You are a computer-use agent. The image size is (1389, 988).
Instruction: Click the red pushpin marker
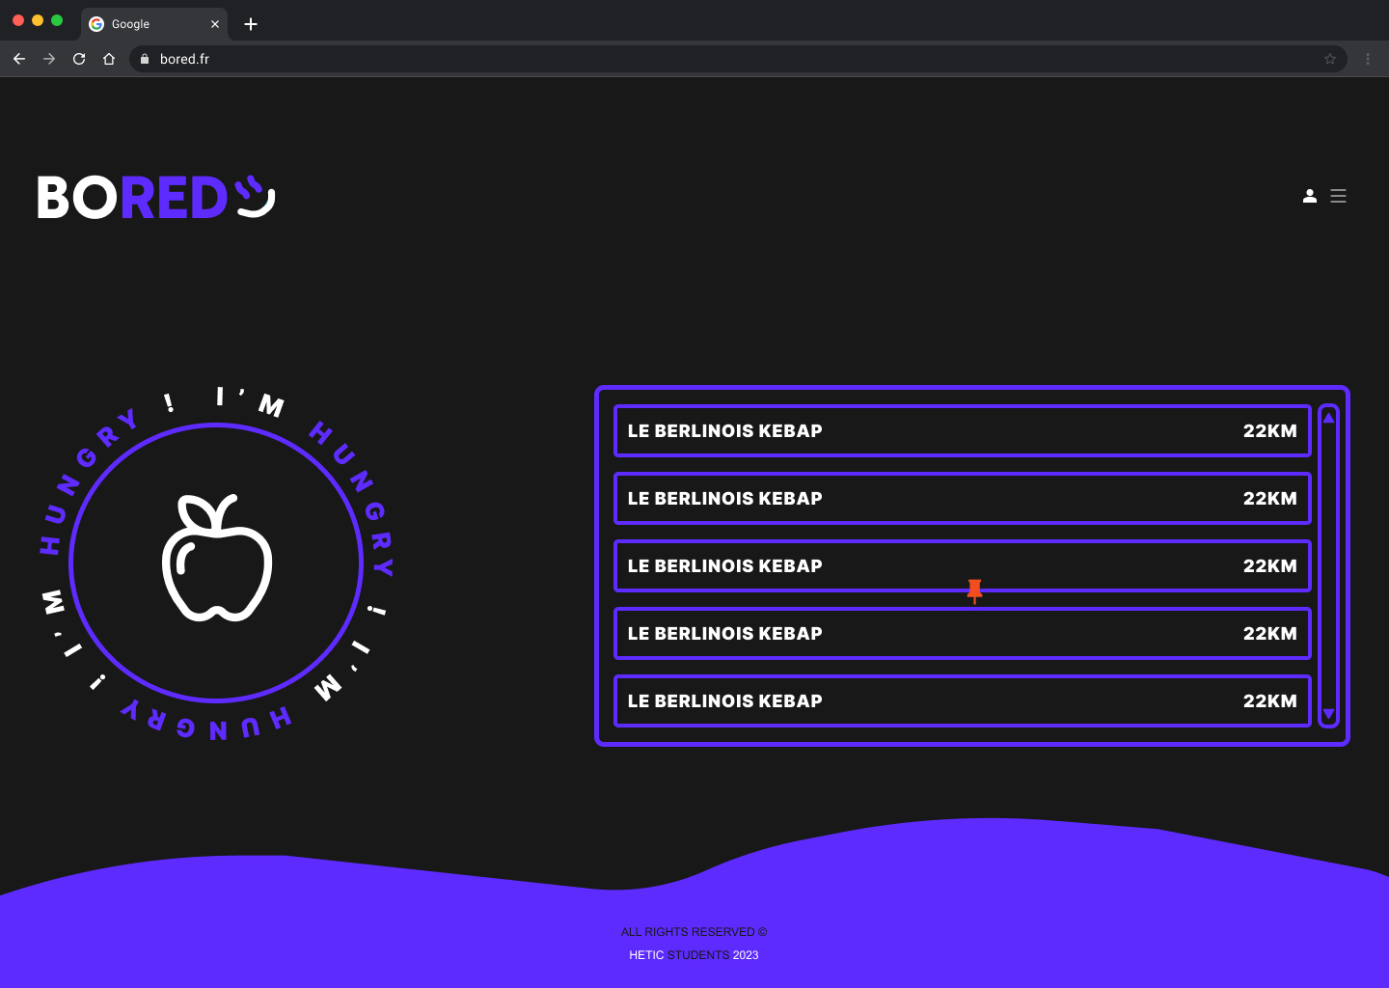click(x=975, y=590)
